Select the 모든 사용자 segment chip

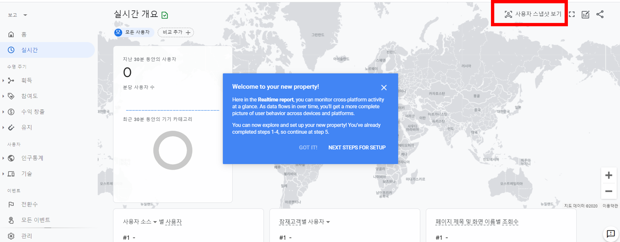point(134,32)
